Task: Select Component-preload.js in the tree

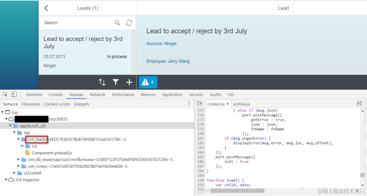Action: coord(52,153)
